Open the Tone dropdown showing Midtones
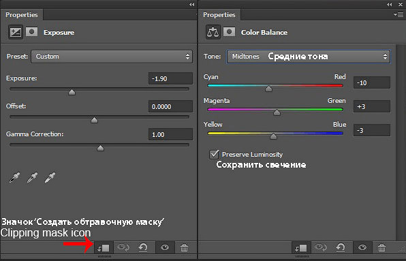This screenshot has width=406, height=261. point(308,57)
